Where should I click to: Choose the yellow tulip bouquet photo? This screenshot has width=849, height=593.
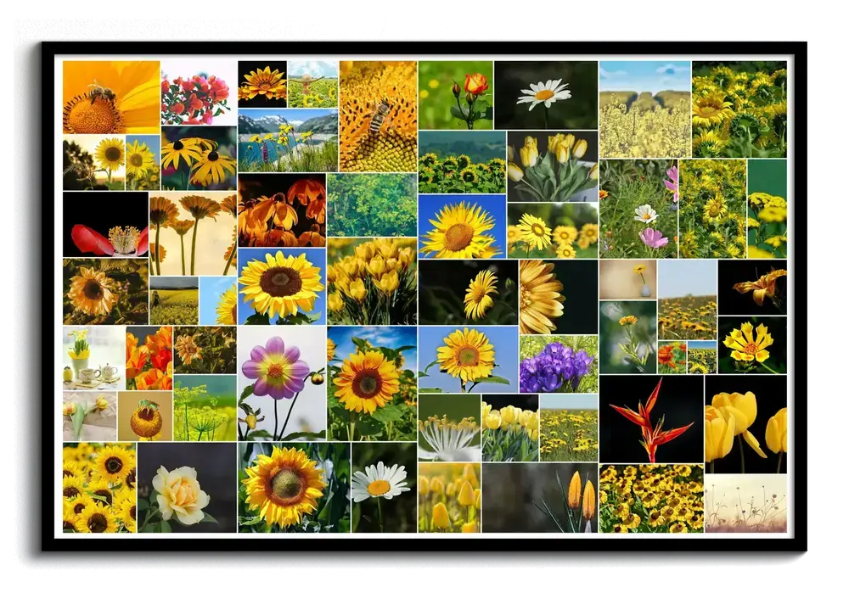[553, 166]
